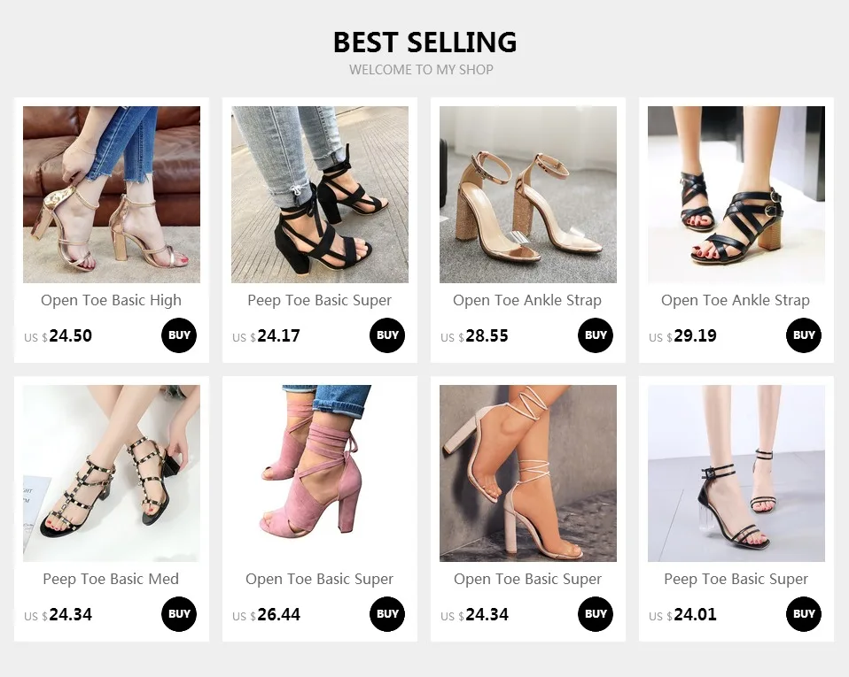Click BUY for the $29.19 sandals
Screen dimensions: 849x677
(804, 335)
